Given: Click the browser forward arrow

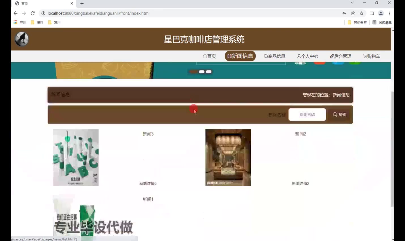Looking at the screenshot, I should [x=24, y=13].
